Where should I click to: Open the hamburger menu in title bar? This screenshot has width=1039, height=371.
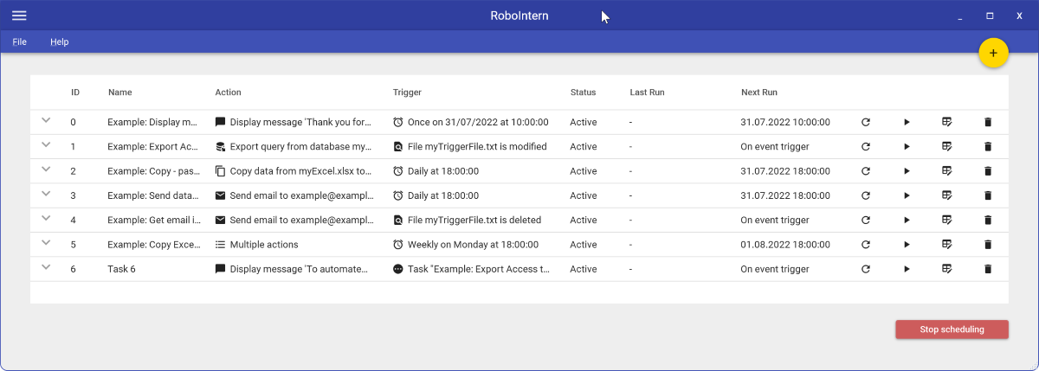coord(19,16)
